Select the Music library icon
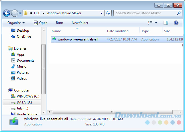 [x=13, y=66]
